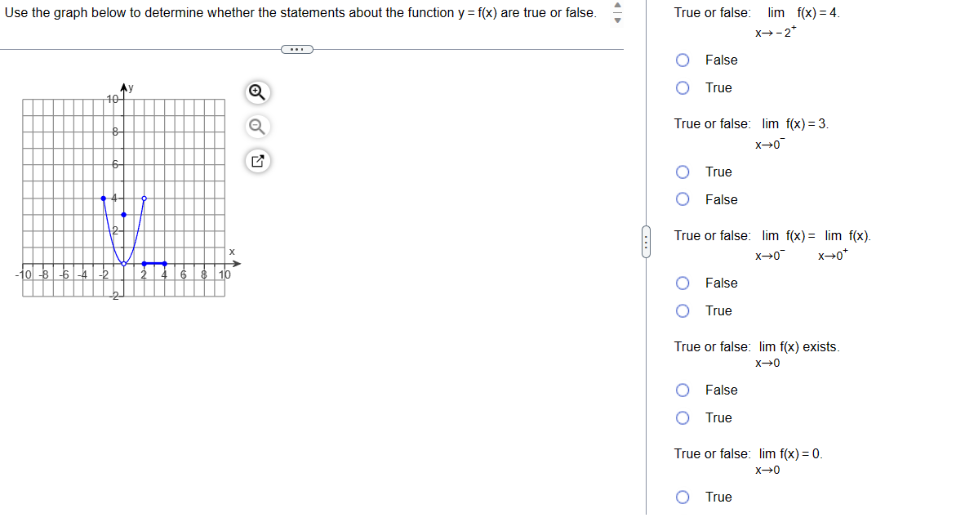
Task: Click the zoom-out magnifier icon beside the graph
Action: coord(256,127)
